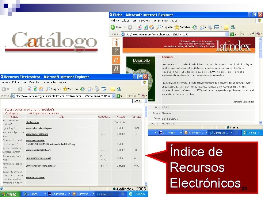Click '18-11-2005' date value in Ficha

click(170, 119)
